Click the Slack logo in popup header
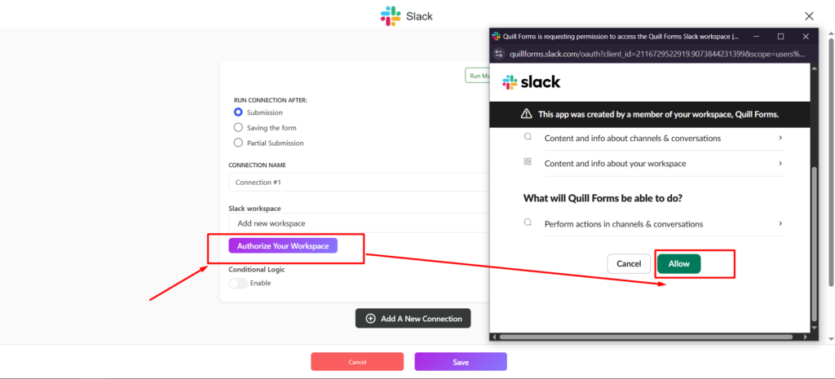Screen dimensions: 835x379 point(531,82)
